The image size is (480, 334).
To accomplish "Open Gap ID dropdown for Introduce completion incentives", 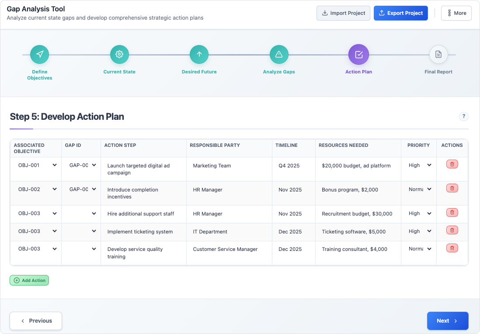I will click(81, 189).
